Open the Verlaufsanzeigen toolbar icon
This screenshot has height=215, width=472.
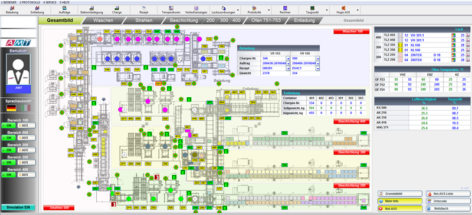pos(196,10)
